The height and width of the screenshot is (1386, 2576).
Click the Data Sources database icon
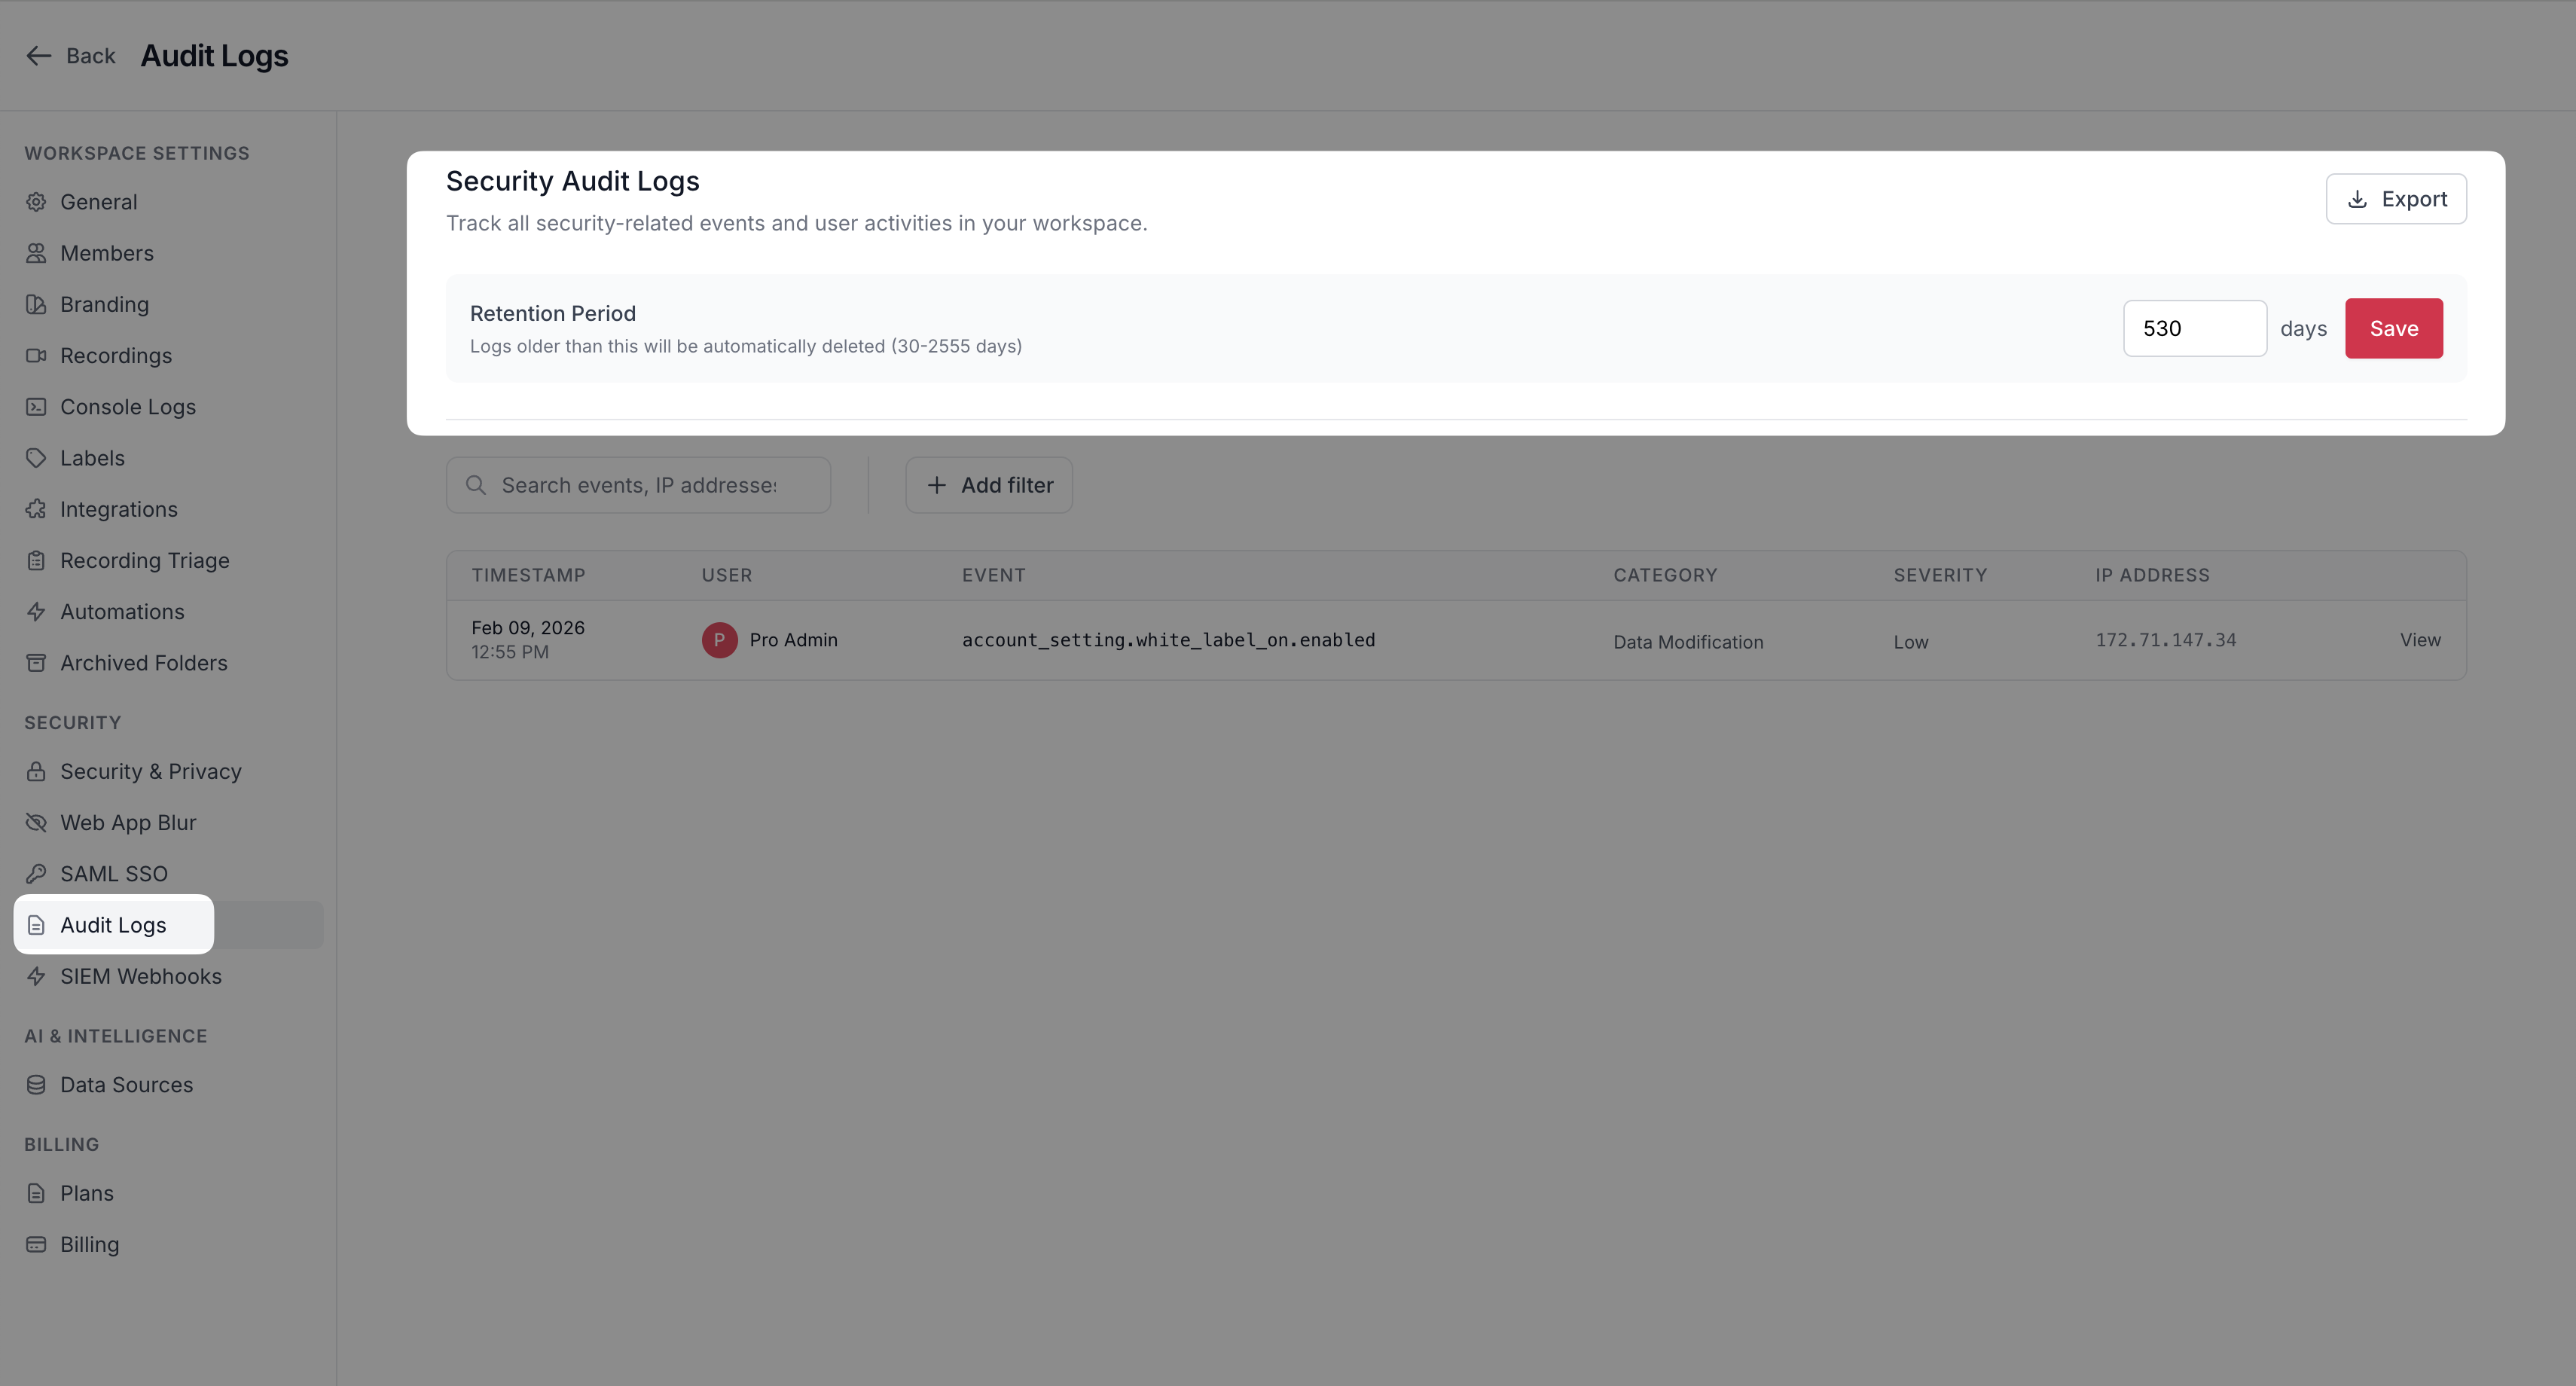click(36, 1085)
